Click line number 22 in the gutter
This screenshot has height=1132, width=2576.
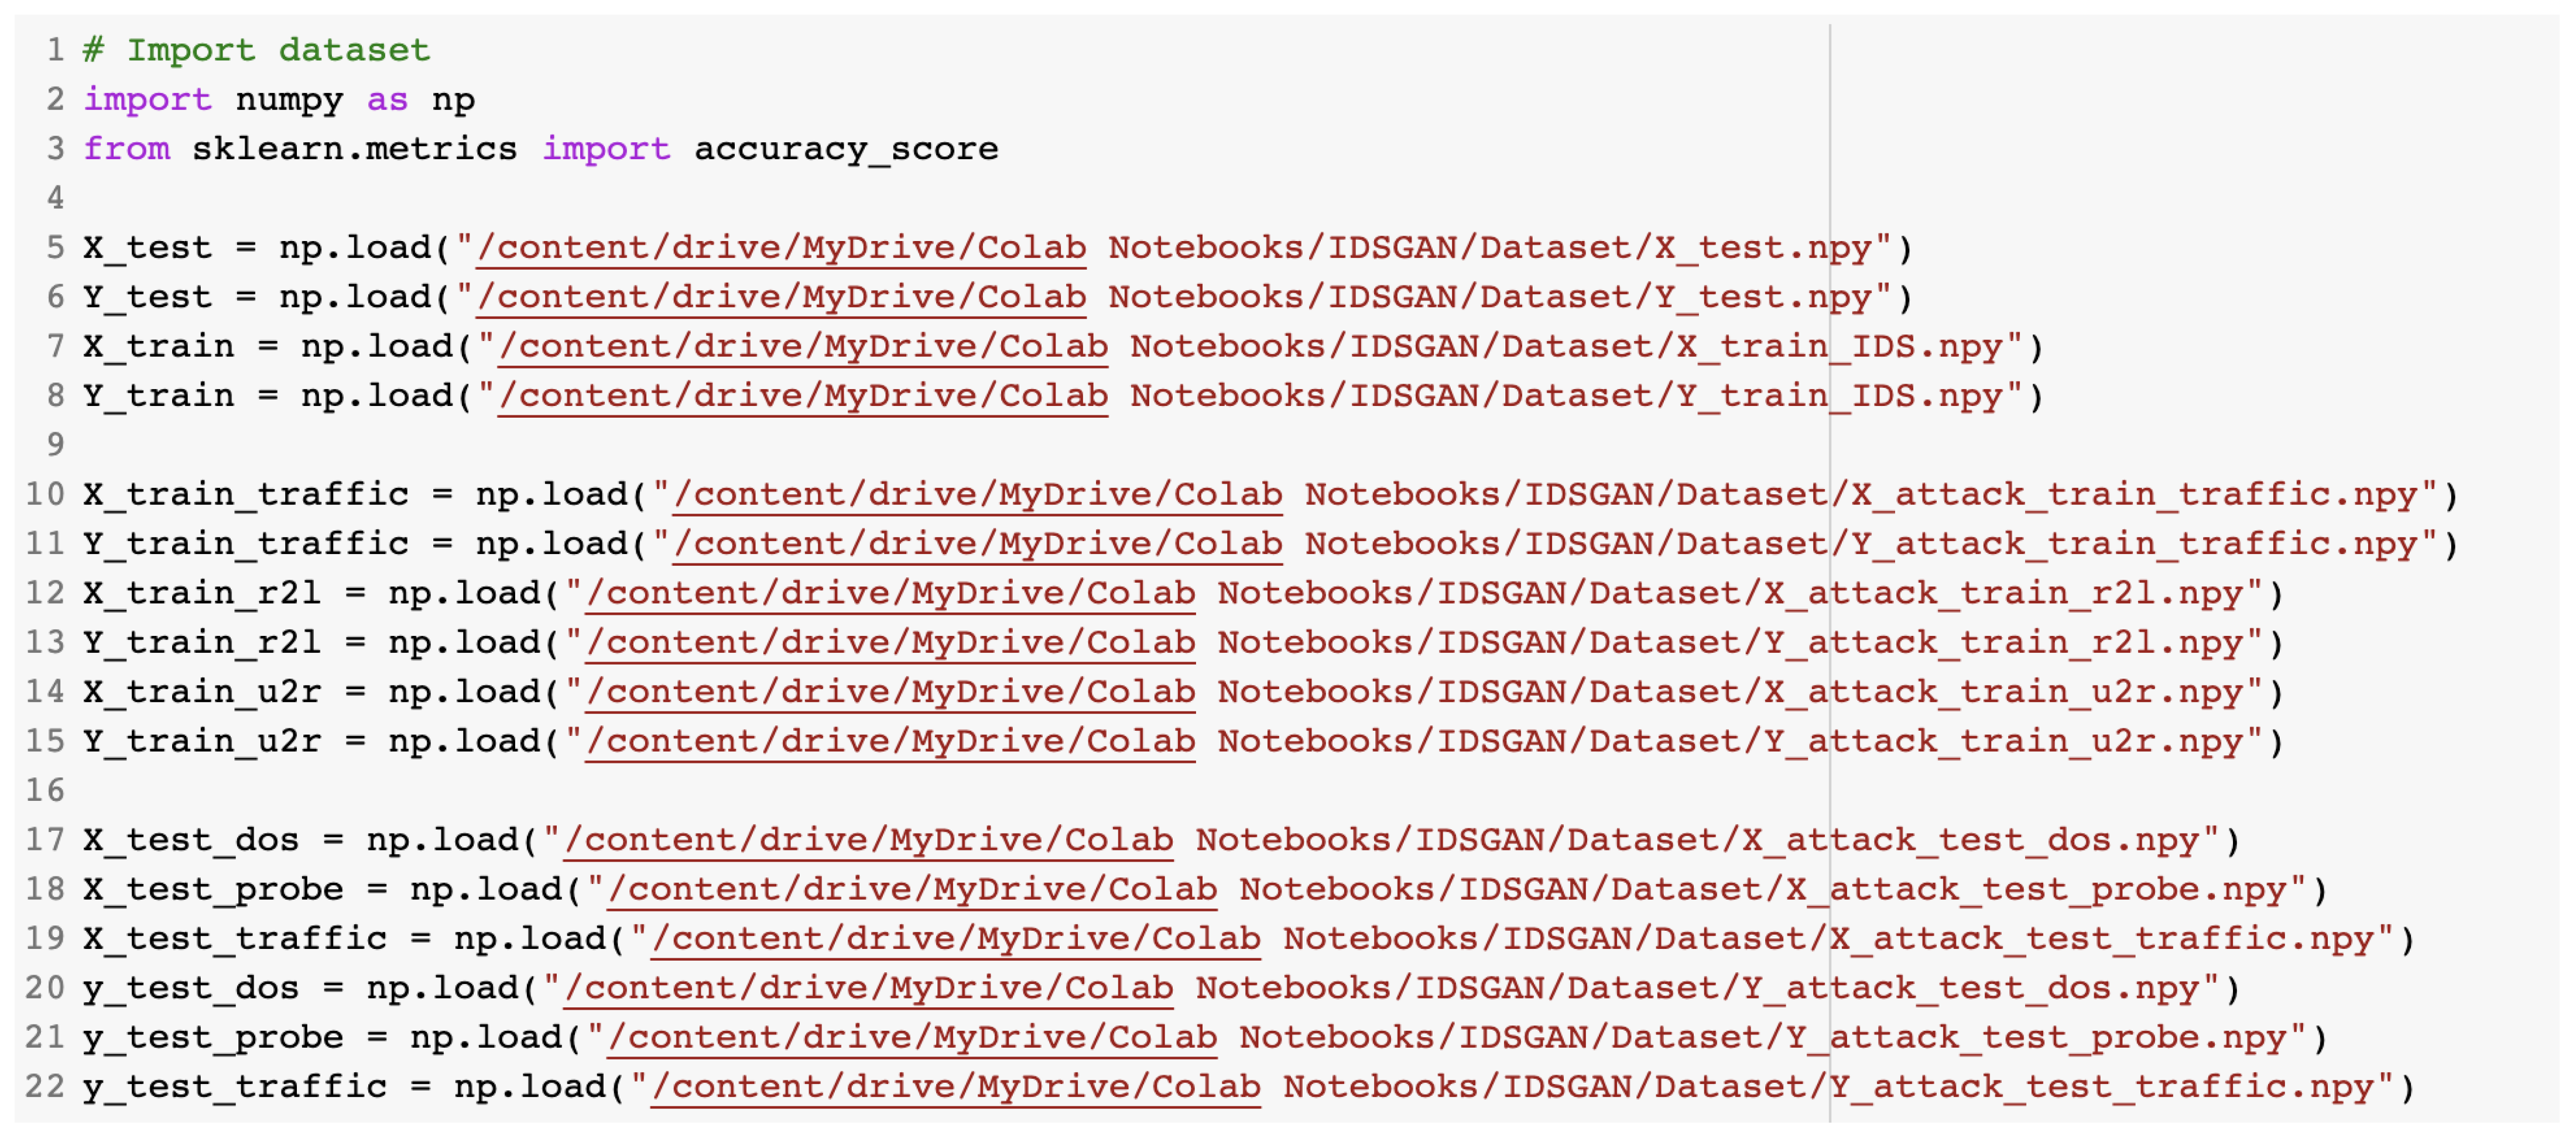(x=44, y=1087)
